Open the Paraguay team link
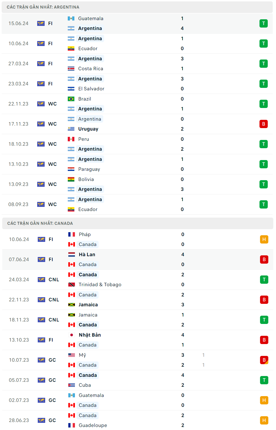This screenshot has width=276, height=430. (89, 169)
